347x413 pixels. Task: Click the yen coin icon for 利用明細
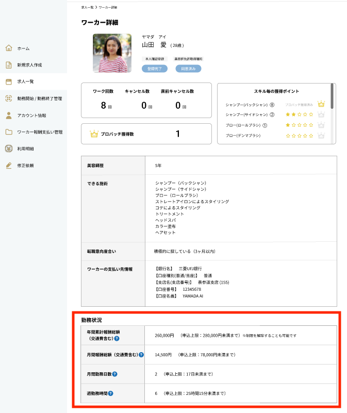coord(8,149)
